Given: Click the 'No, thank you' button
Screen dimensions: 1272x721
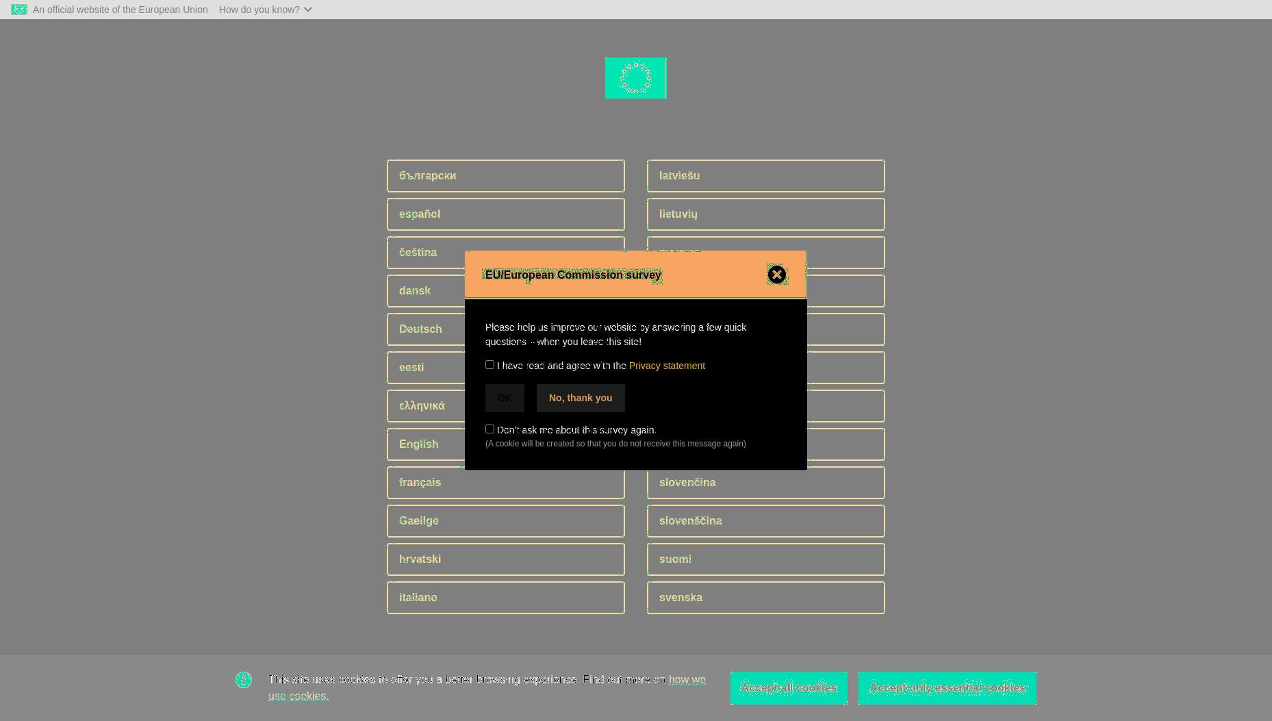Looking at the screenshot, I should pos(581,398).
